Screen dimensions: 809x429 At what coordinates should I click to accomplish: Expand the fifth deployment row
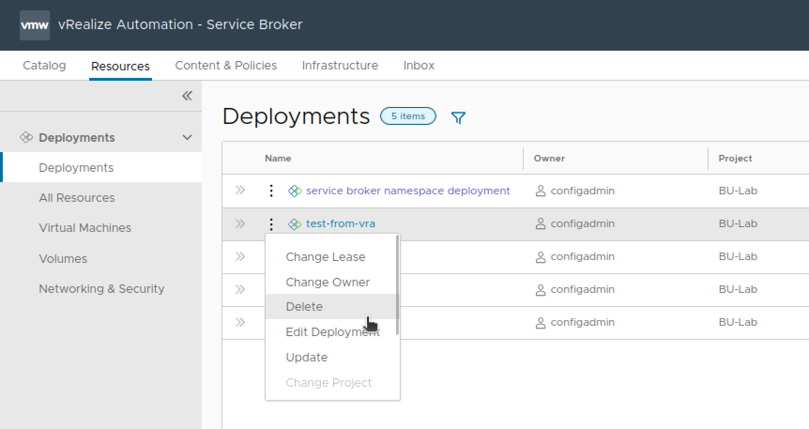coord(240,322)
